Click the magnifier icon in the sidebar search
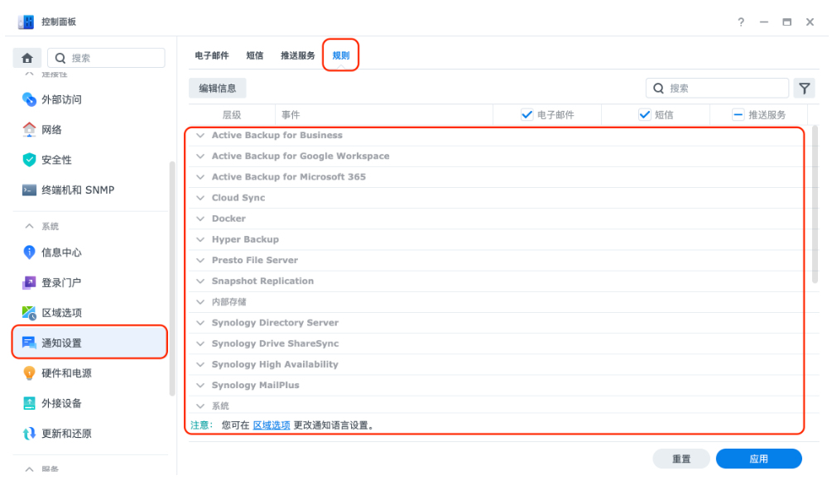This screenshot has height=490, width=832. click(x=60, y=58)
